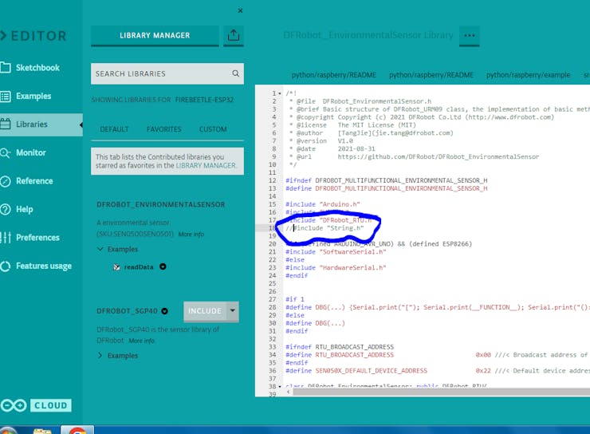The image size is (590, 434).
Task: Click the DFROBOT_SGP40 library title
Action: 127,311
